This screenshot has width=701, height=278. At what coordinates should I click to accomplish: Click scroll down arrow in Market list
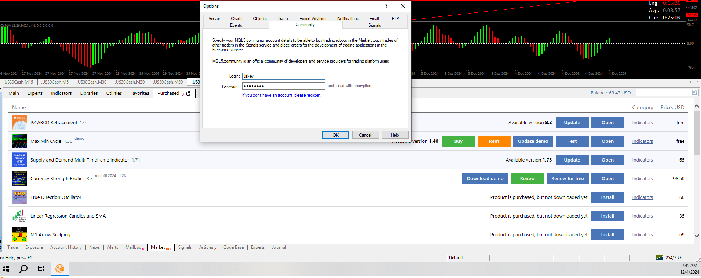pos(697,236)
